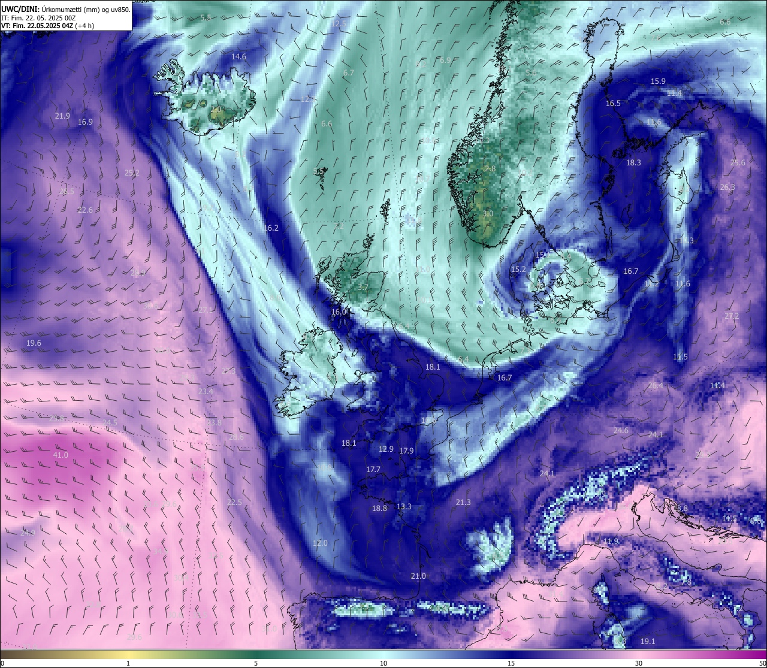
Task: Click the 17.7 value label on the map
Action: tap(373, 470)
